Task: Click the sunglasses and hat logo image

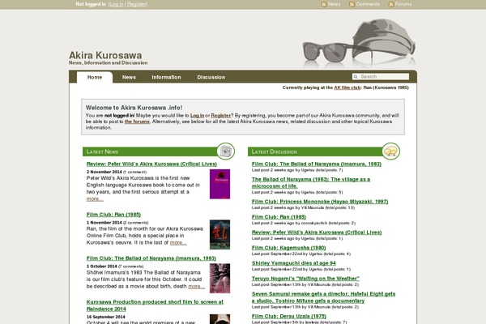Action: [x=359, y=44]
